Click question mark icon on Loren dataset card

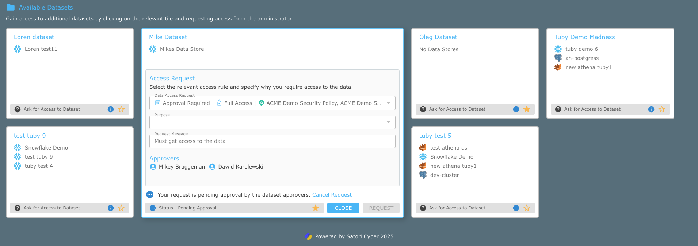18,109
